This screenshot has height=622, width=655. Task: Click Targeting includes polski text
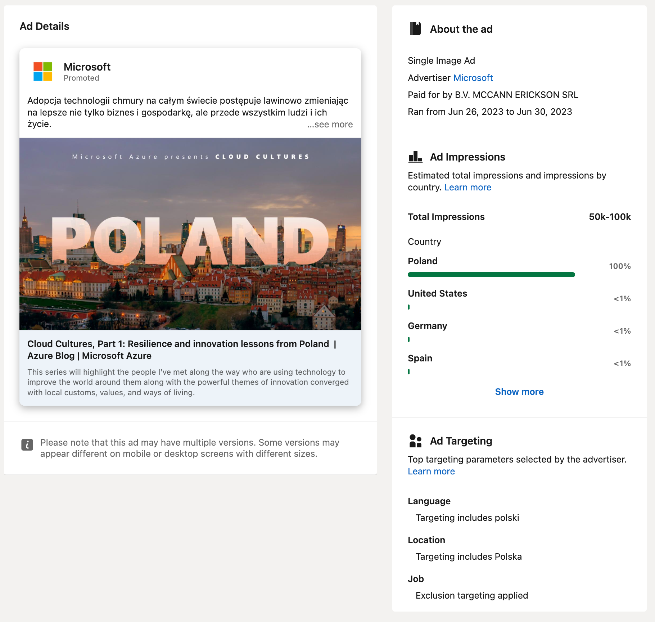pos(467,518)
